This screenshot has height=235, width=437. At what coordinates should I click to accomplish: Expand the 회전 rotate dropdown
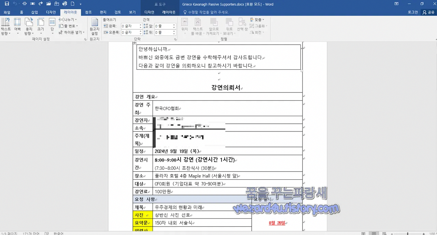coord(257,32)
